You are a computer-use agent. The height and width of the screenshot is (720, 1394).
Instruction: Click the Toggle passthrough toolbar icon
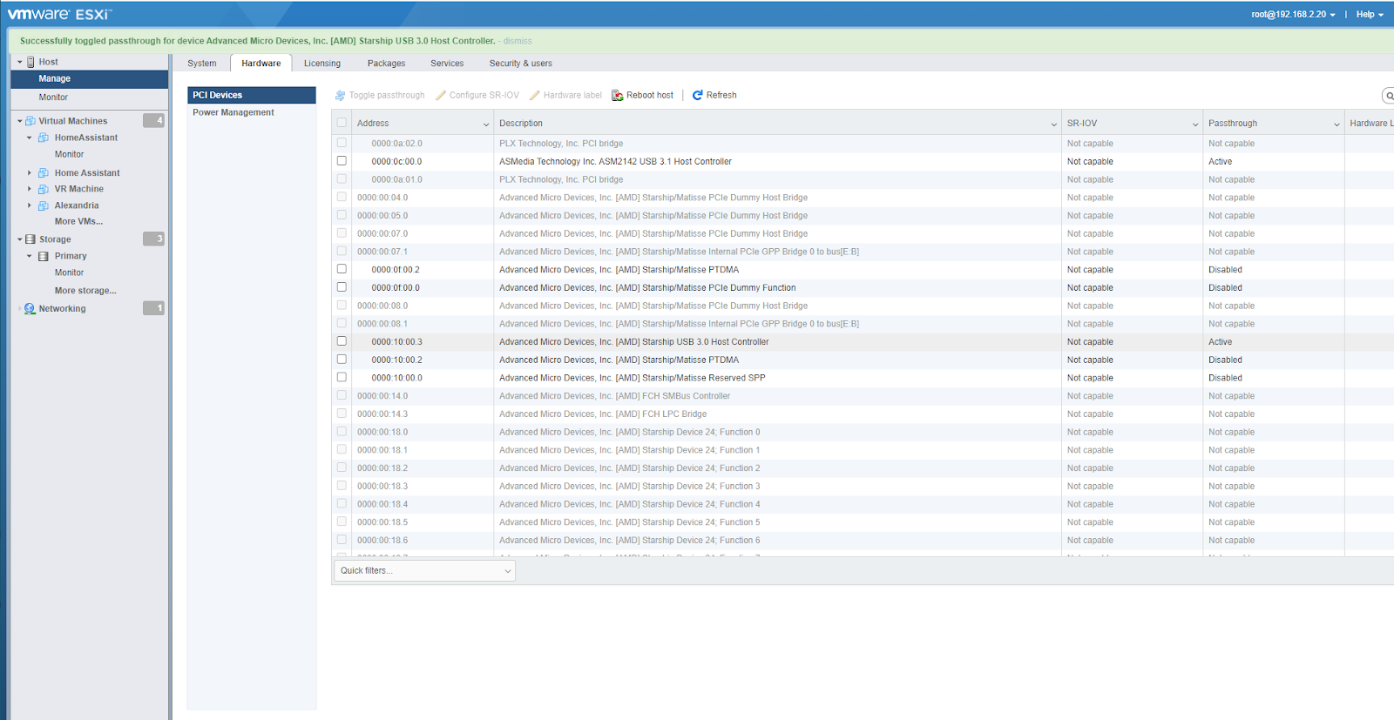pyautogui.click(x=341, y=95)
